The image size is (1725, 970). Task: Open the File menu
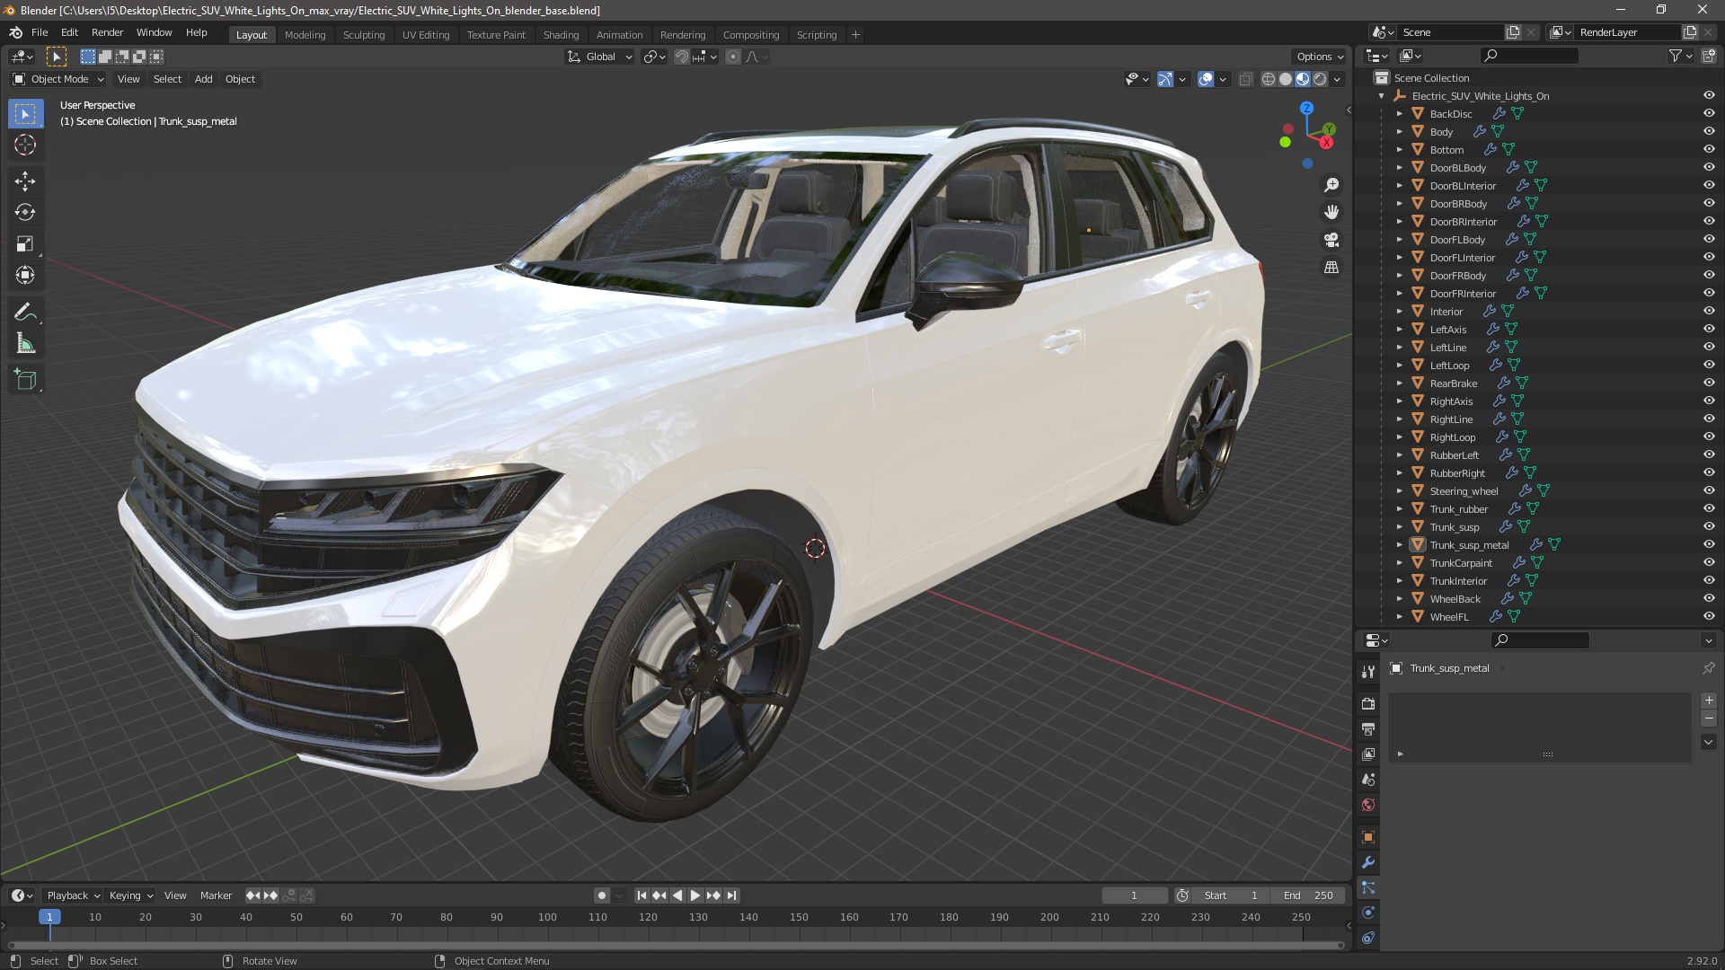pyautogui.click(x=40, y=32)
